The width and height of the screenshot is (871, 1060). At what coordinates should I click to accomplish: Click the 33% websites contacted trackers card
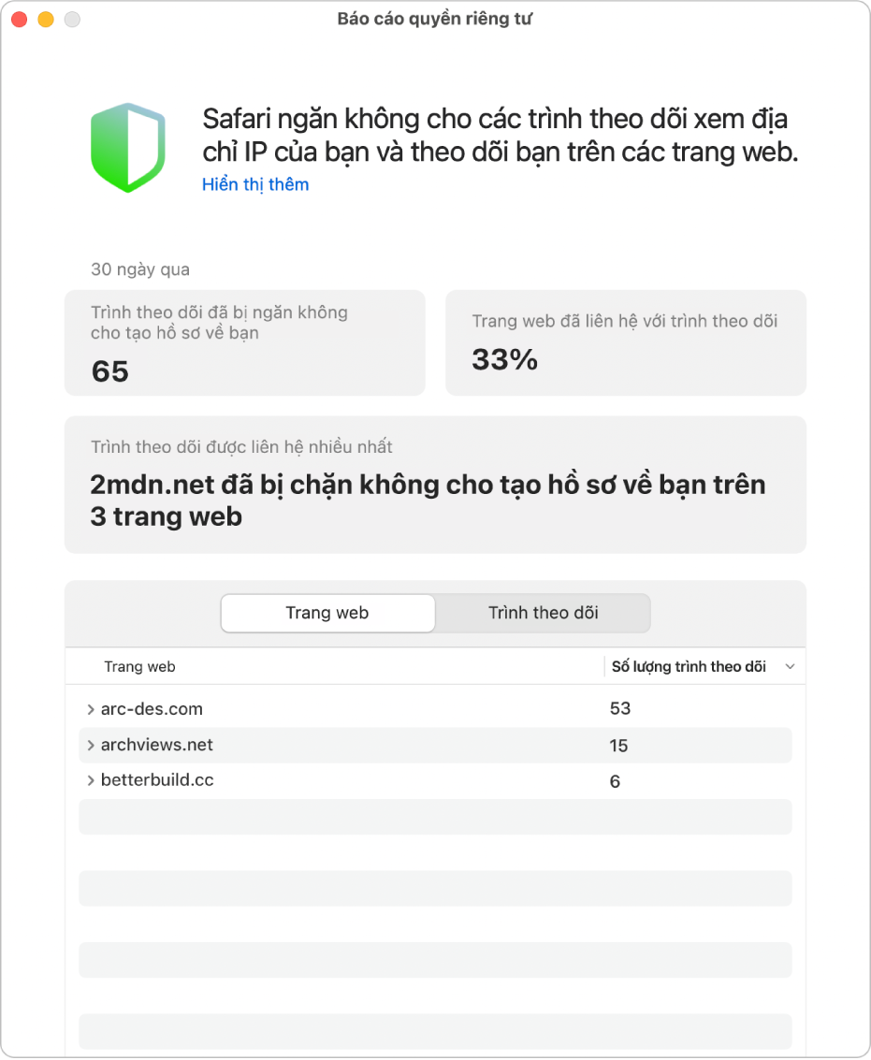(x=623, y=343)
